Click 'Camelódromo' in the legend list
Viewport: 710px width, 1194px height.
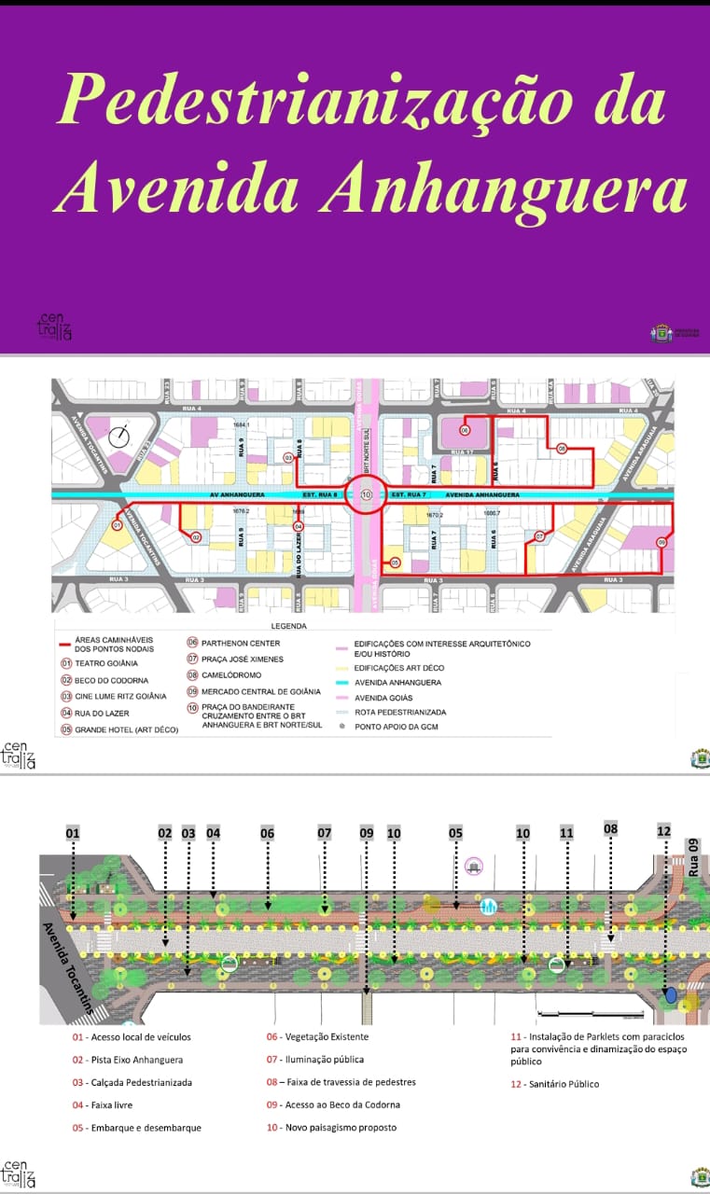click(224, 674)
